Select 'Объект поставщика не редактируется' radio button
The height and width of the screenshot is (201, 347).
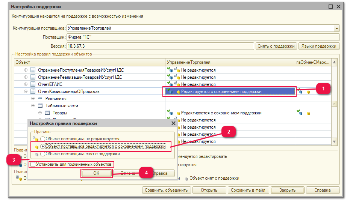[42, 139]
